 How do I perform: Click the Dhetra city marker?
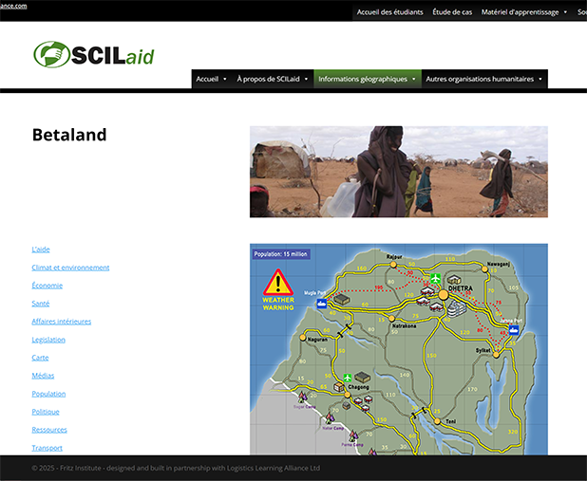[x=444, y=295]
